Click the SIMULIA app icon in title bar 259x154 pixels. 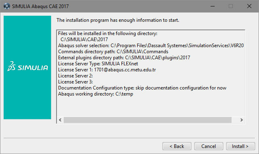pyautogui.click(x=7, y=6)
